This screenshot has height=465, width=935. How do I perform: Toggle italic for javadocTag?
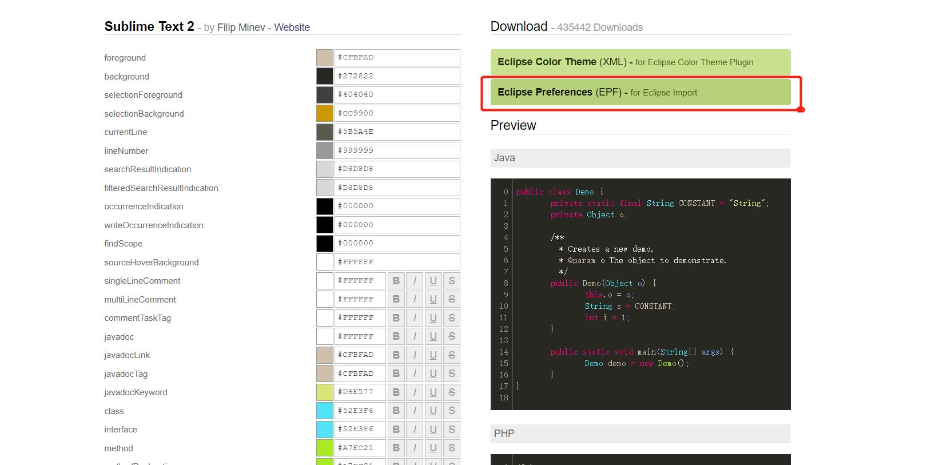pyautogui.click(x=415, y=373)
